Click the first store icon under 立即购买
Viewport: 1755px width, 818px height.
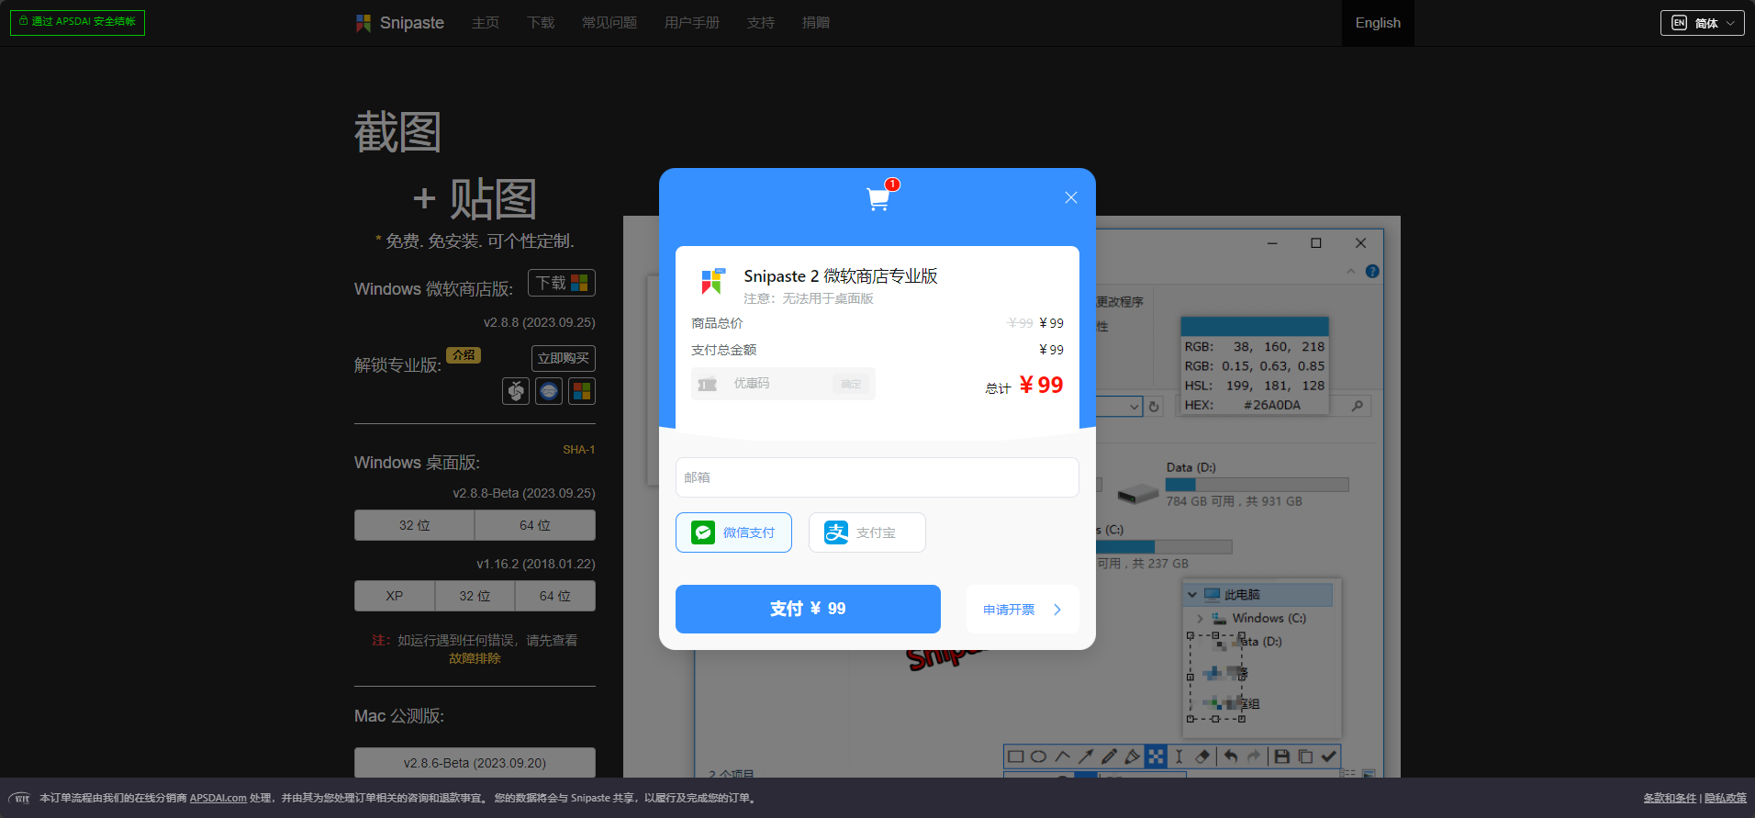(x=516, y=391)
